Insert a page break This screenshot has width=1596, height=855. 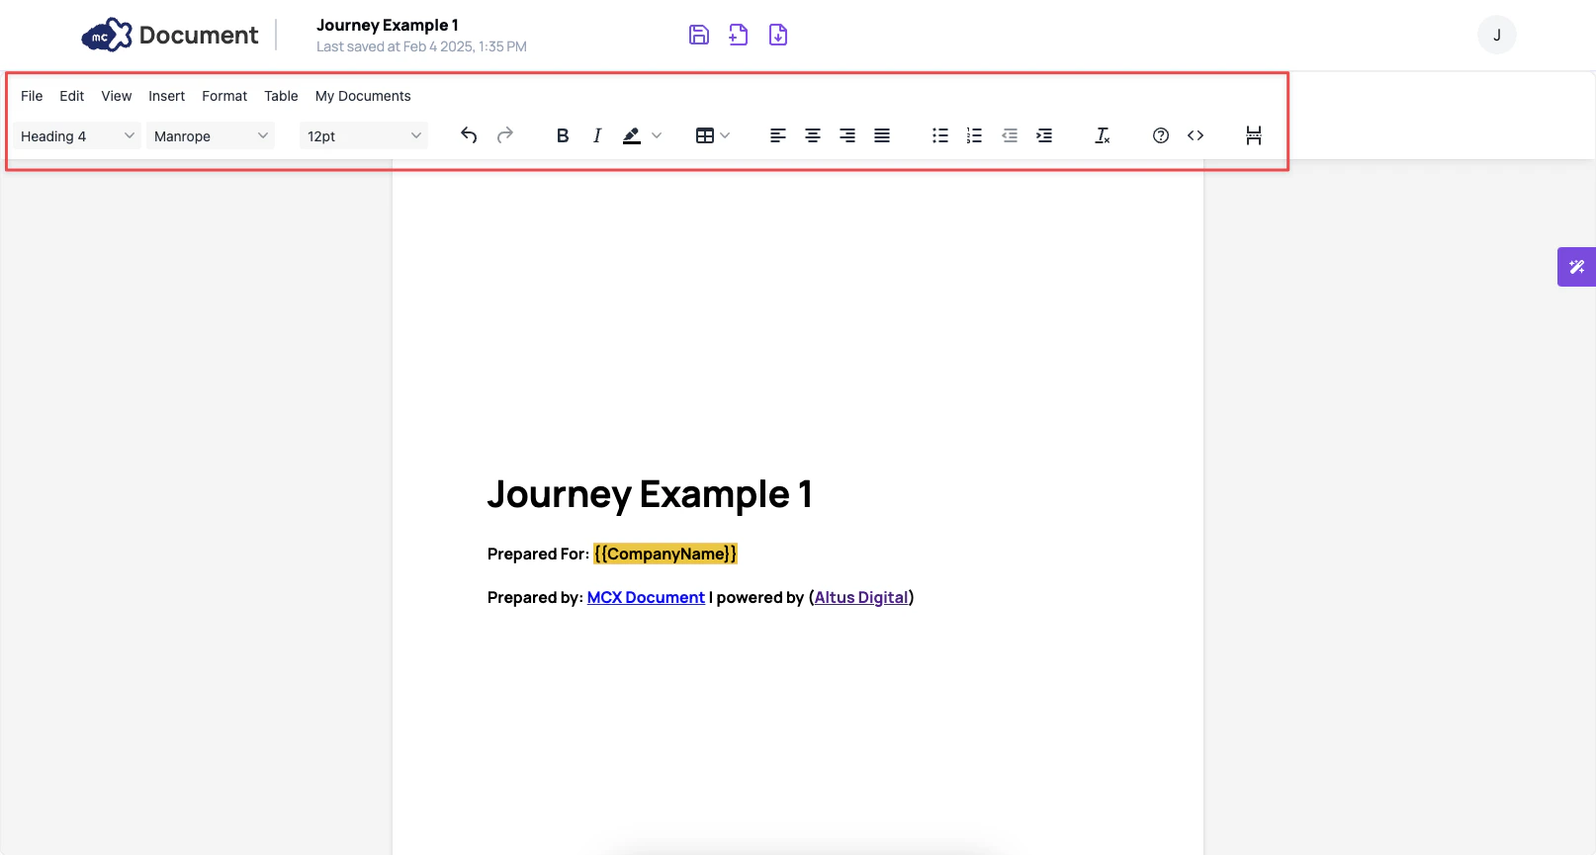[x=1254, y=135]
